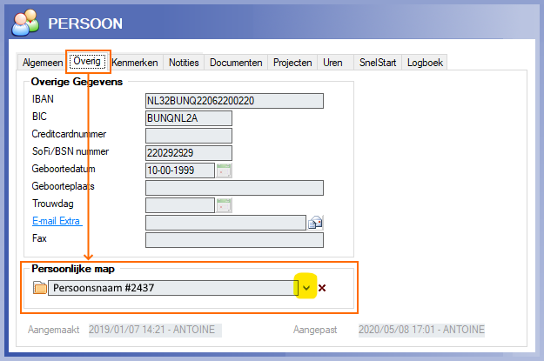Click the Persoon people icon in the header
Image resolution: width=544 pixels, height=361 pixels.
(x=25, y=23)
